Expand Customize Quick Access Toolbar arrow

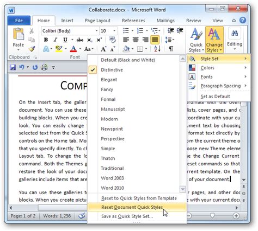point(53,67)
